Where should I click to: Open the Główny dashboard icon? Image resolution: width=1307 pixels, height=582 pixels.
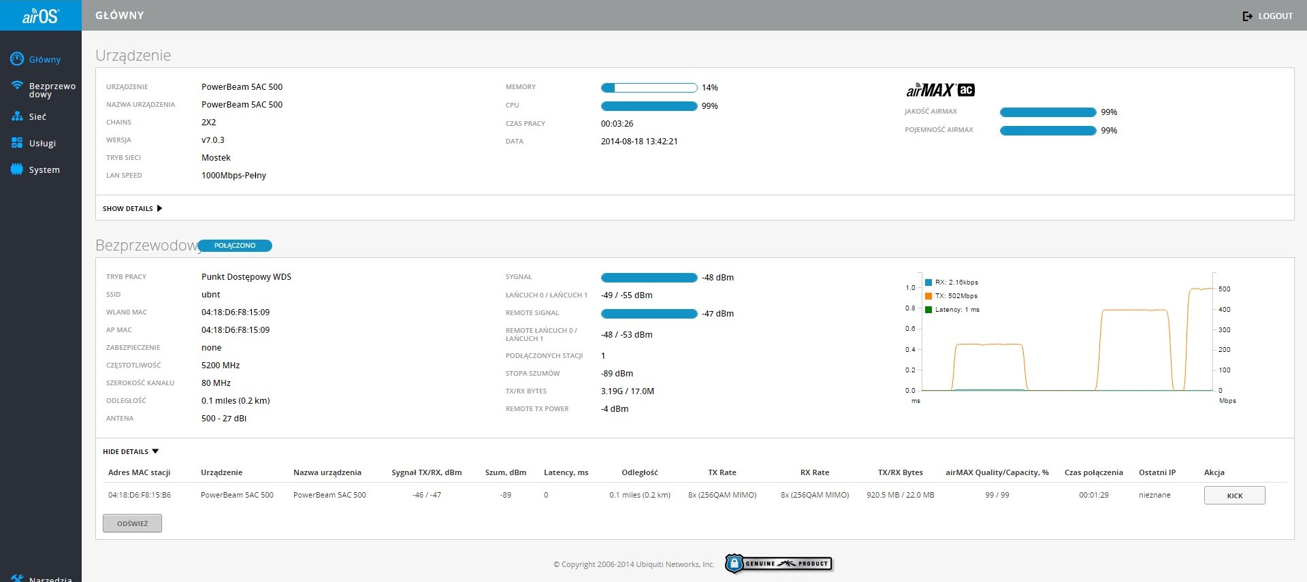pos(17,59)
